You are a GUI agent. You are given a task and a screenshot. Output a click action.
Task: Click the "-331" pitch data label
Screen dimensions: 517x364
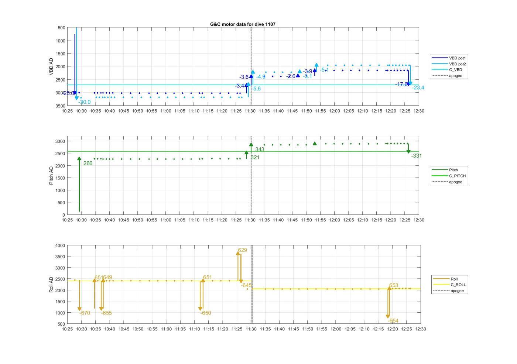[x=417, y=156]
